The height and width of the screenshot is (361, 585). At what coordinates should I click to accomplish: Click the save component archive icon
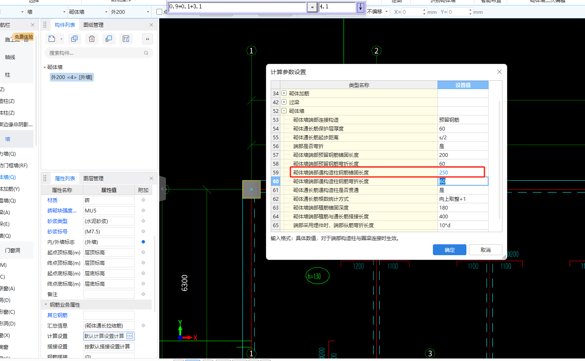pyautogui.click(x=126, y=39)
